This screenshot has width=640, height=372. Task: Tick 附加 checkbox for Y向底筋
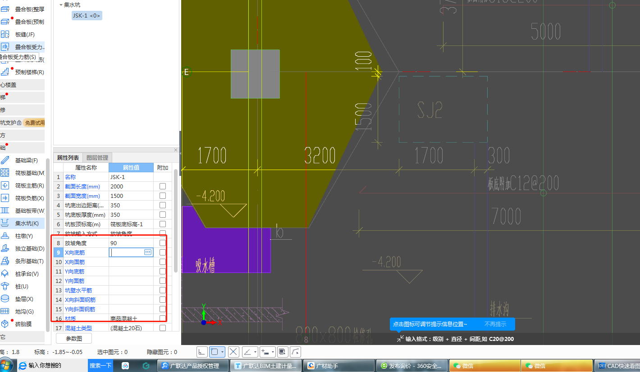163,271
